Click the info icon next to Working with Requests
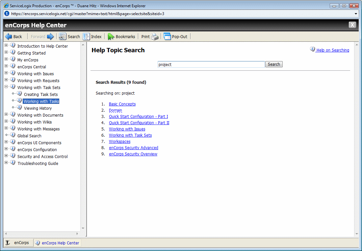 pyautogui.click(x=13, y=80)
